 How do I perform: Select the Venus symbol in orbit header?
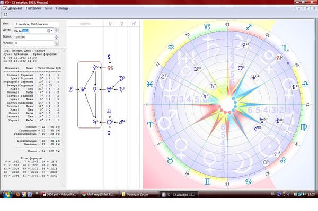click(x=122, y=24)
